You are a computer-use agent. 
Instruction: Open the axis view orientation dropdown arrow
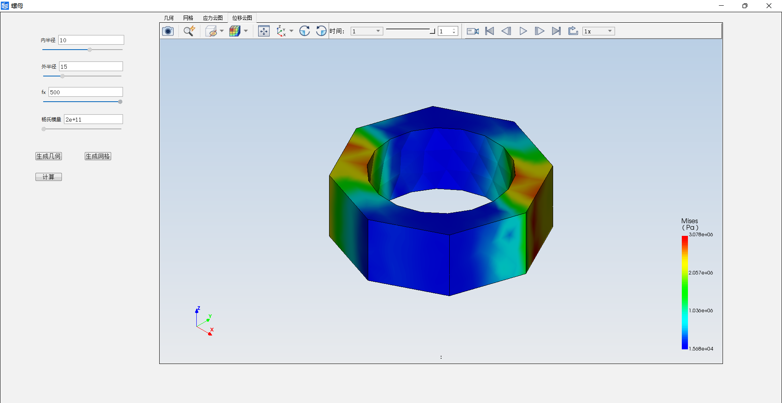[x=291, y=31]
